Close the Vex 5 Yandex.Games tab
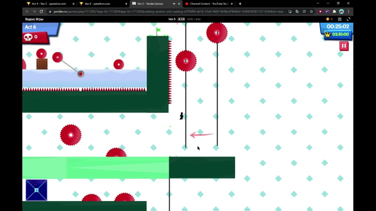376x211 pixels. pos(179,4)
